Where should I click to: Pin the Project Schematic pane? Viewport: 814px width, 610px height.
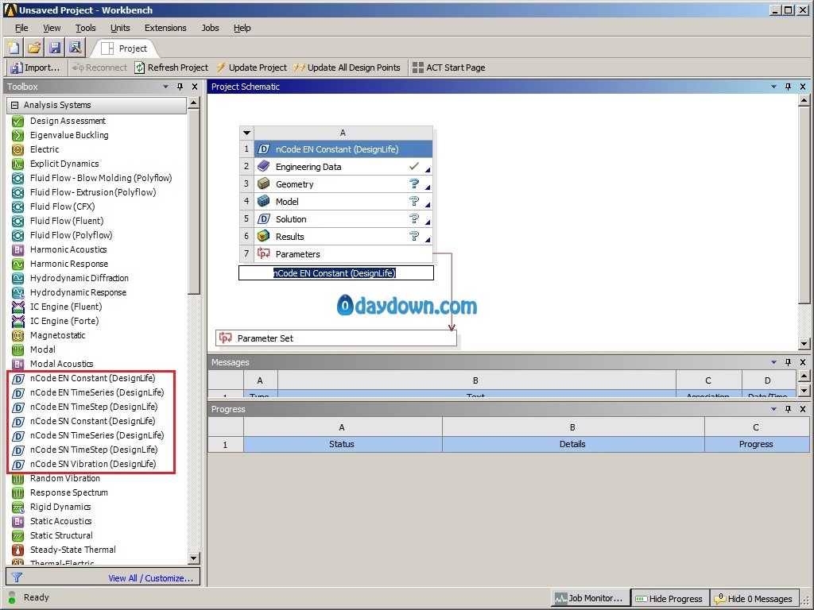(788, 87)
